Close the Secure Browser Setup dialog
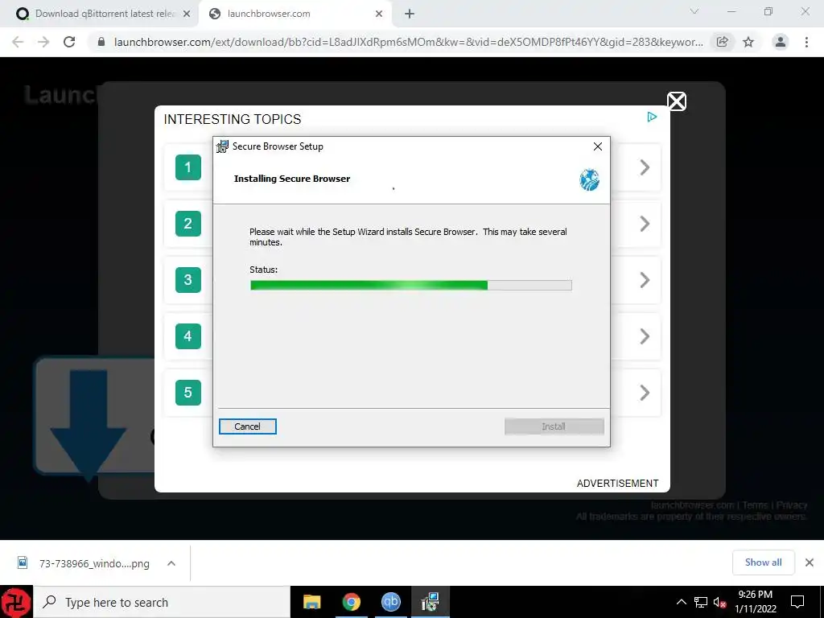This screenshot has width=824, height=618. (x=598, y=146)
